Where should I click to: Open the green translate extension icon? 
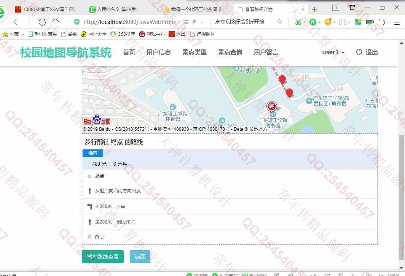[x=313, y=22]
